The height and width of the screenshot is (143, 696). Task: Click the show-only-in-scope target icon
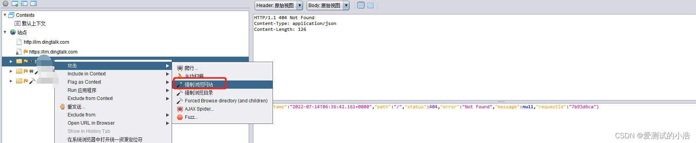click(x=5, y=4)
